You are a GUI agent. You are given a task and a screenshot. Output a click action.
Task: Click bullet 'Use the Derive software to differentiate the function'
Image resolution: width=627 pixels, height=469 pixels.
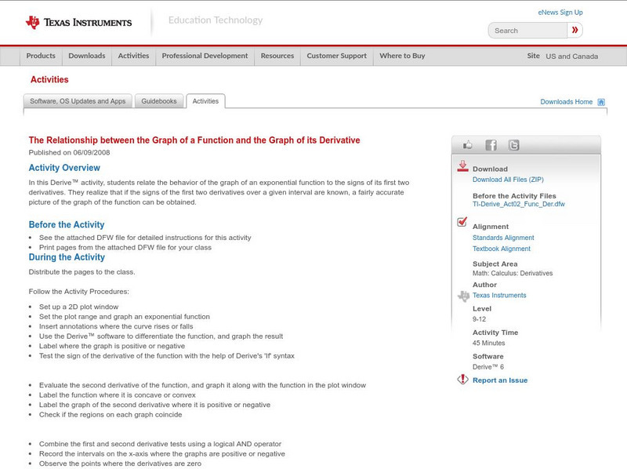161,336
